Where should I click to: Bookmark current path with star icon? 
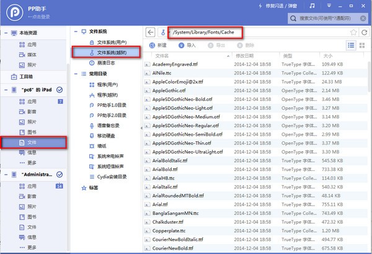pos(353,32)
